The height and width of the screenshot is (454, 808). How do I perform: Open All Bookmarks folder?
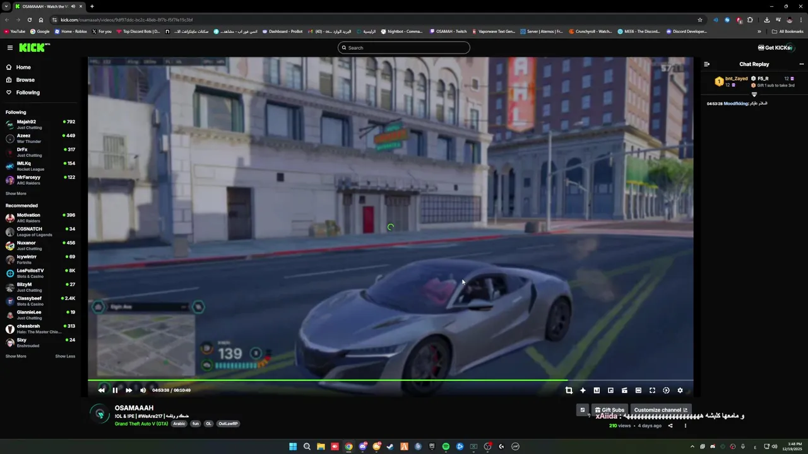pyautogui.click(x=788, y=32)
